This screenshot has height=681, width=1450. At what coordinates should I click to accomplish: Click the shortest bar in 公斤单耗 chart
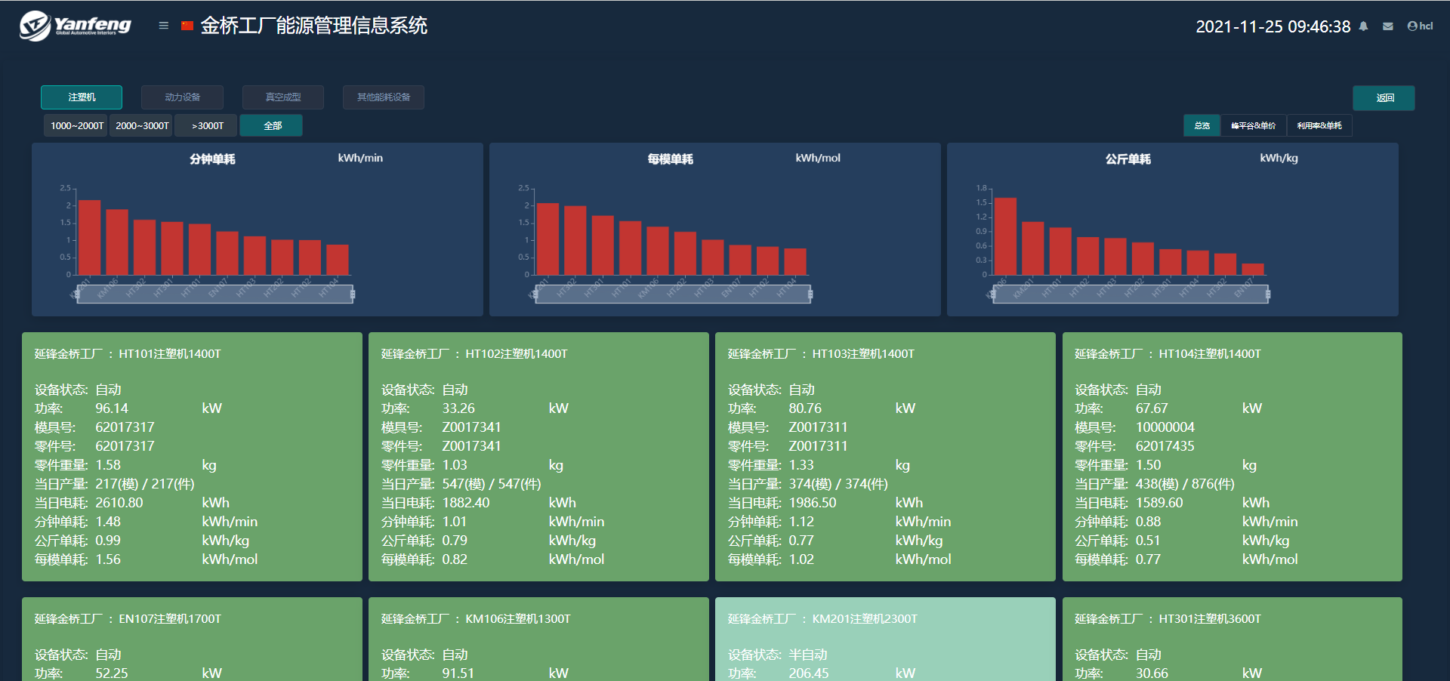click(1253, 269)
